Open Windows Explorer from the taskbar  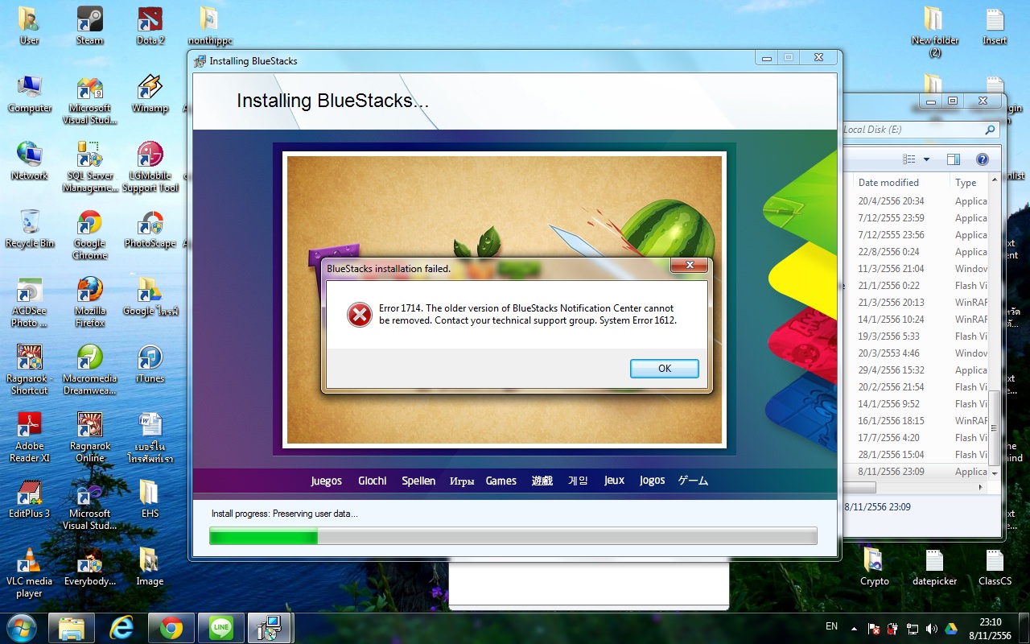click(72, 628)
